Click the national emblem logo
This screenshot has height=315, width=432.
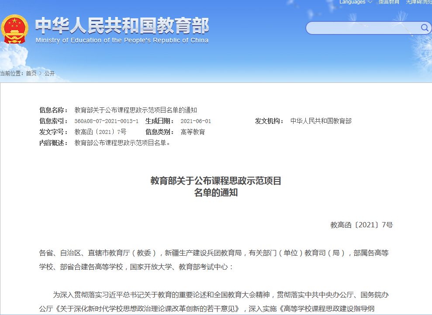coord(14,29)
